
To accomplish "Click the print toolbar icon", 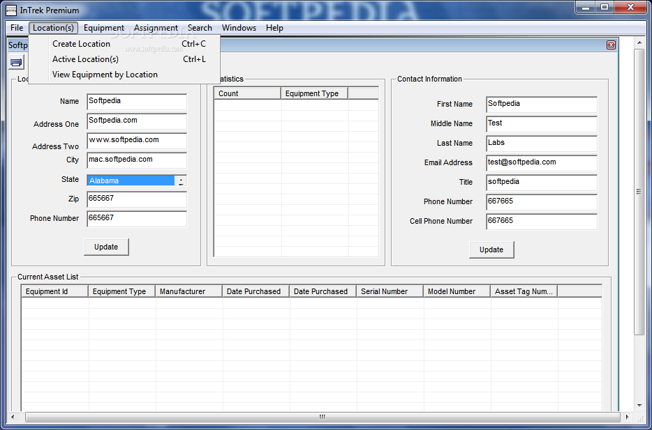I will click(x=16, y=63).
